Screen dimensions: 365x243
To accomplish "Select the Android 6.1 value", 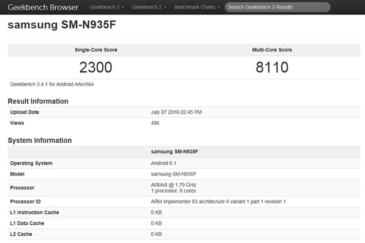I will pyautogui.click(x=164, y=163).
